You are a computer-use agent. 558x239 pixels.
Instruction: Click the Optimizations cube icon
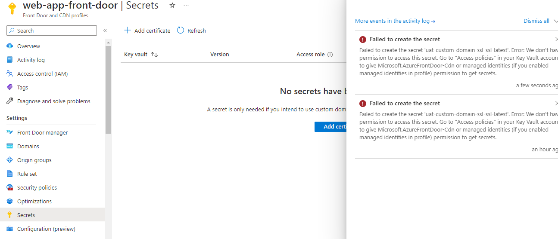click(10, 201)
